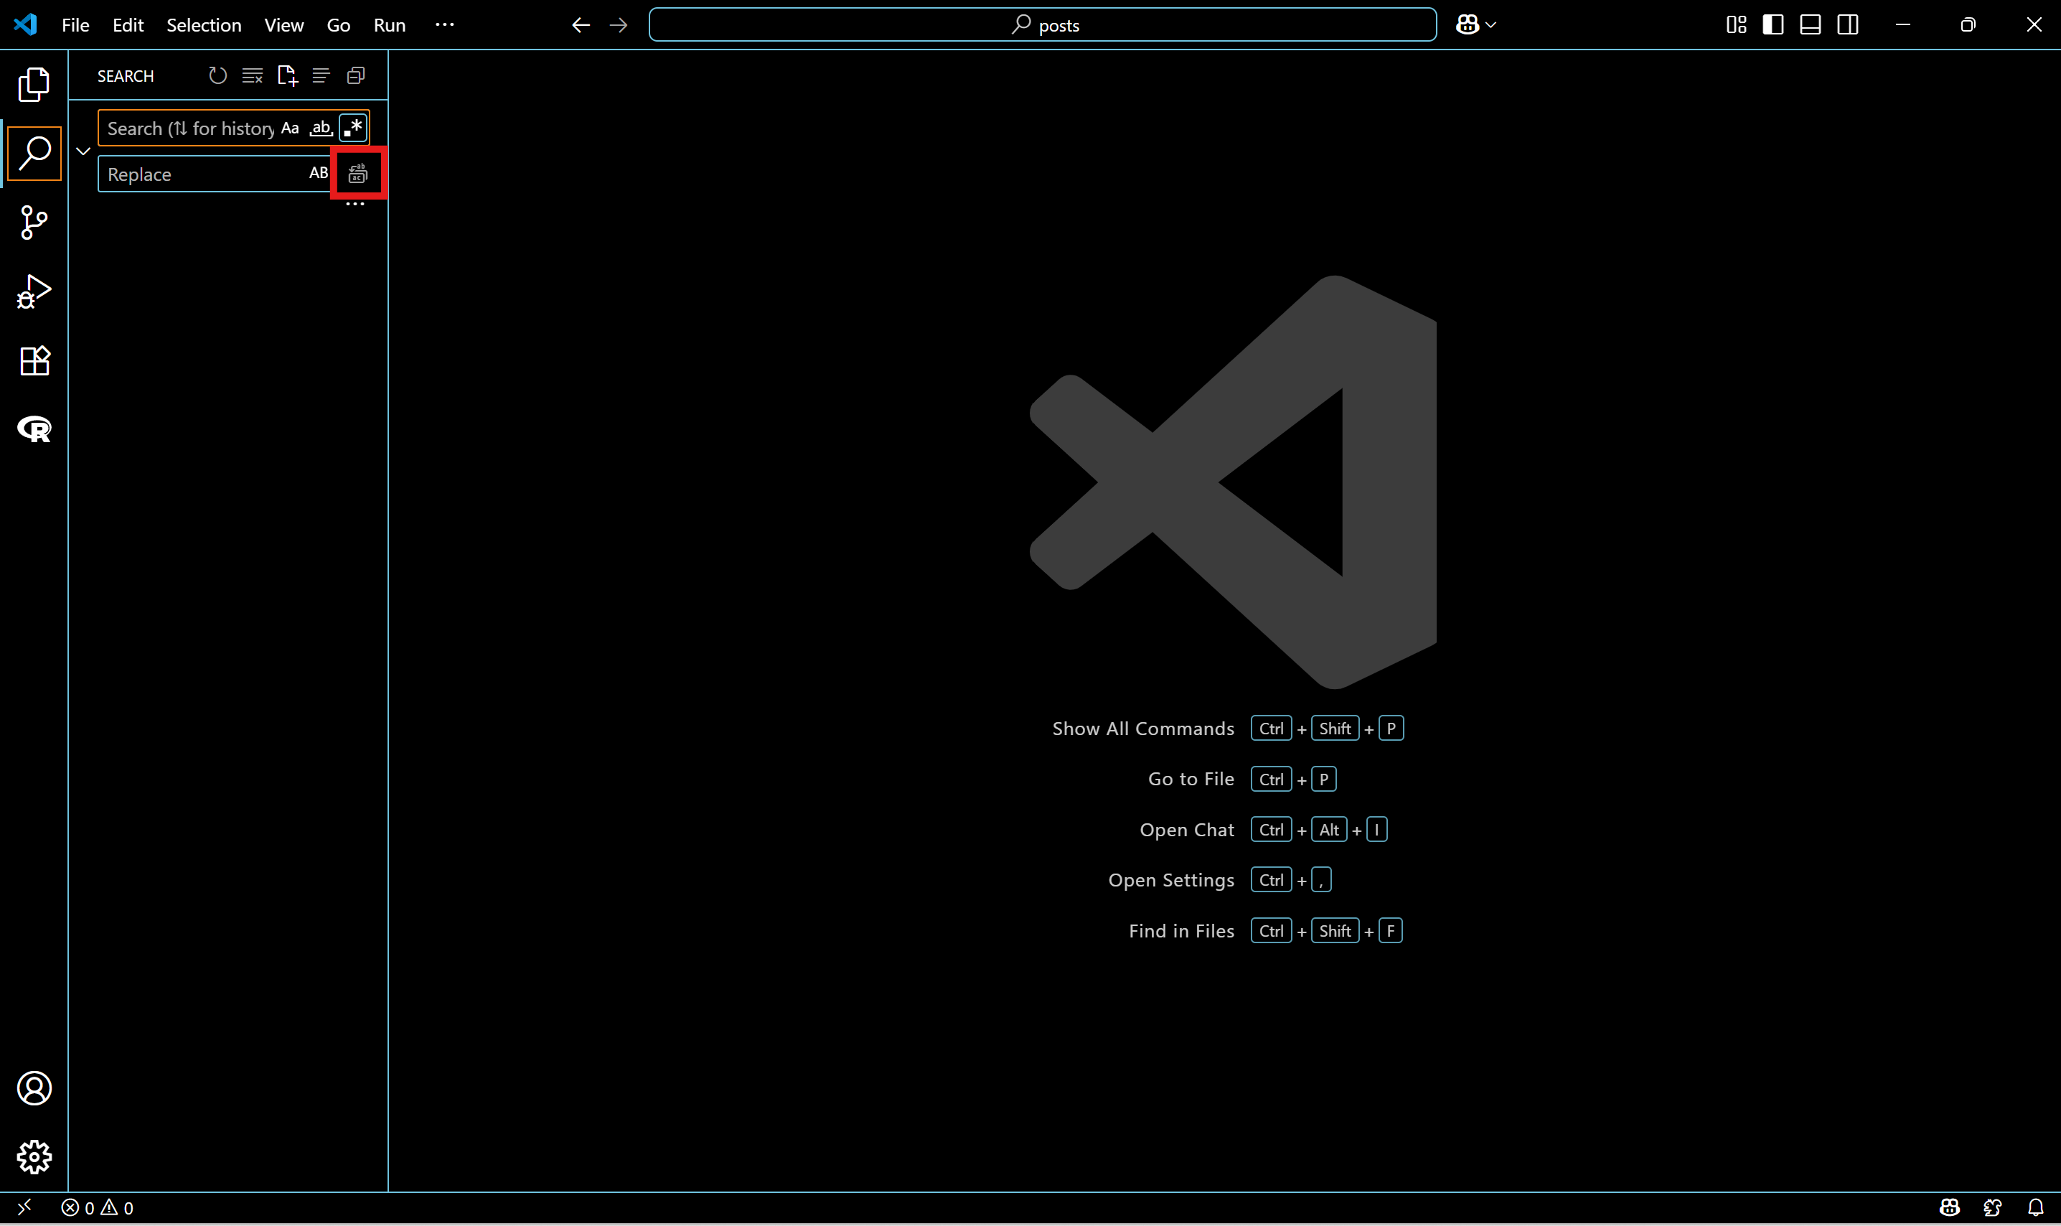Click Refresh search results icon
Screen dimensions: 2061x1226
(x=217, y=76)
